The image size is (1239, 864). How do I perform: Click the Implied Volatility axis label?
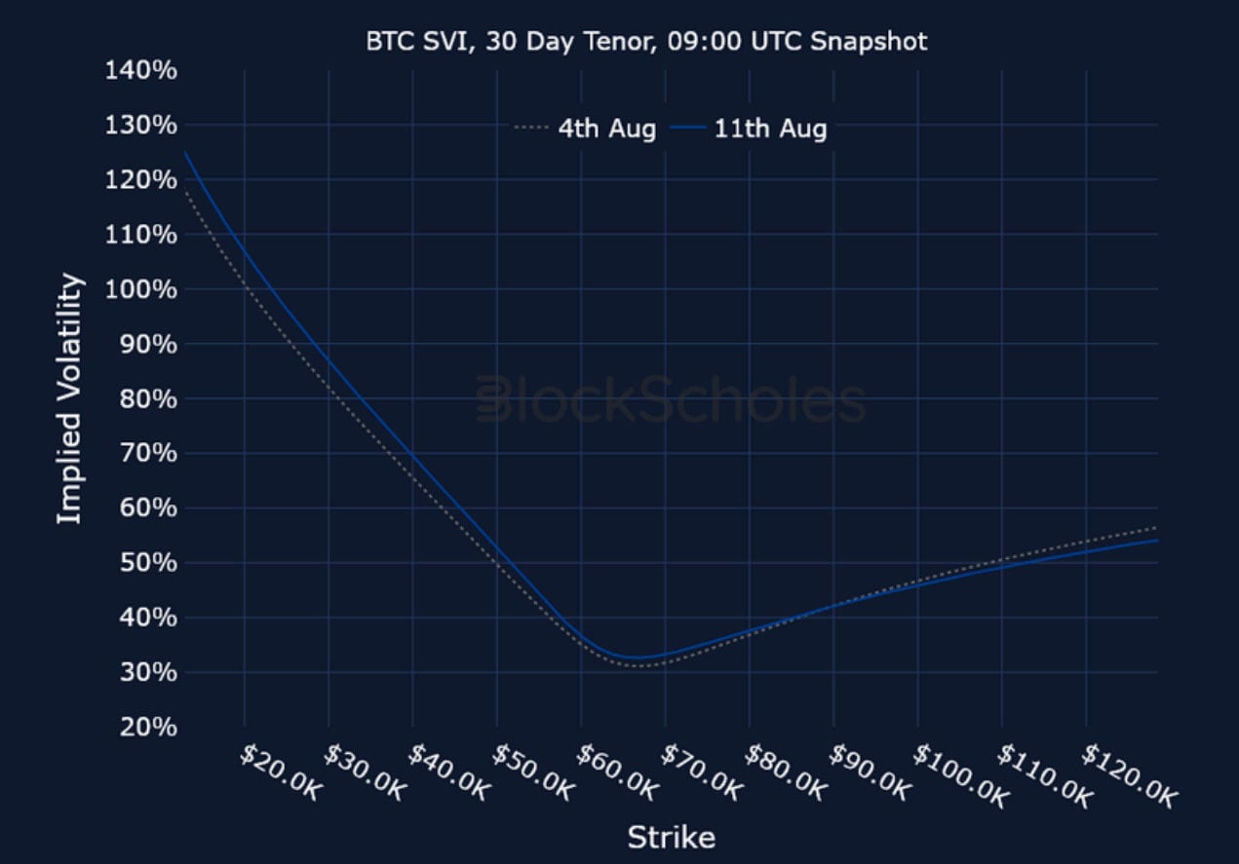(x=69, y=399)
